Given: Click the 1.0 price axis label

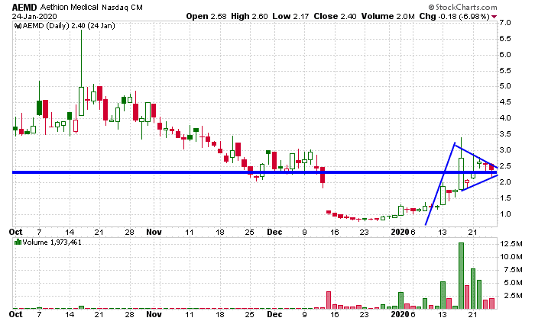Looking at the screenshot, I should [x=505, y=214].
